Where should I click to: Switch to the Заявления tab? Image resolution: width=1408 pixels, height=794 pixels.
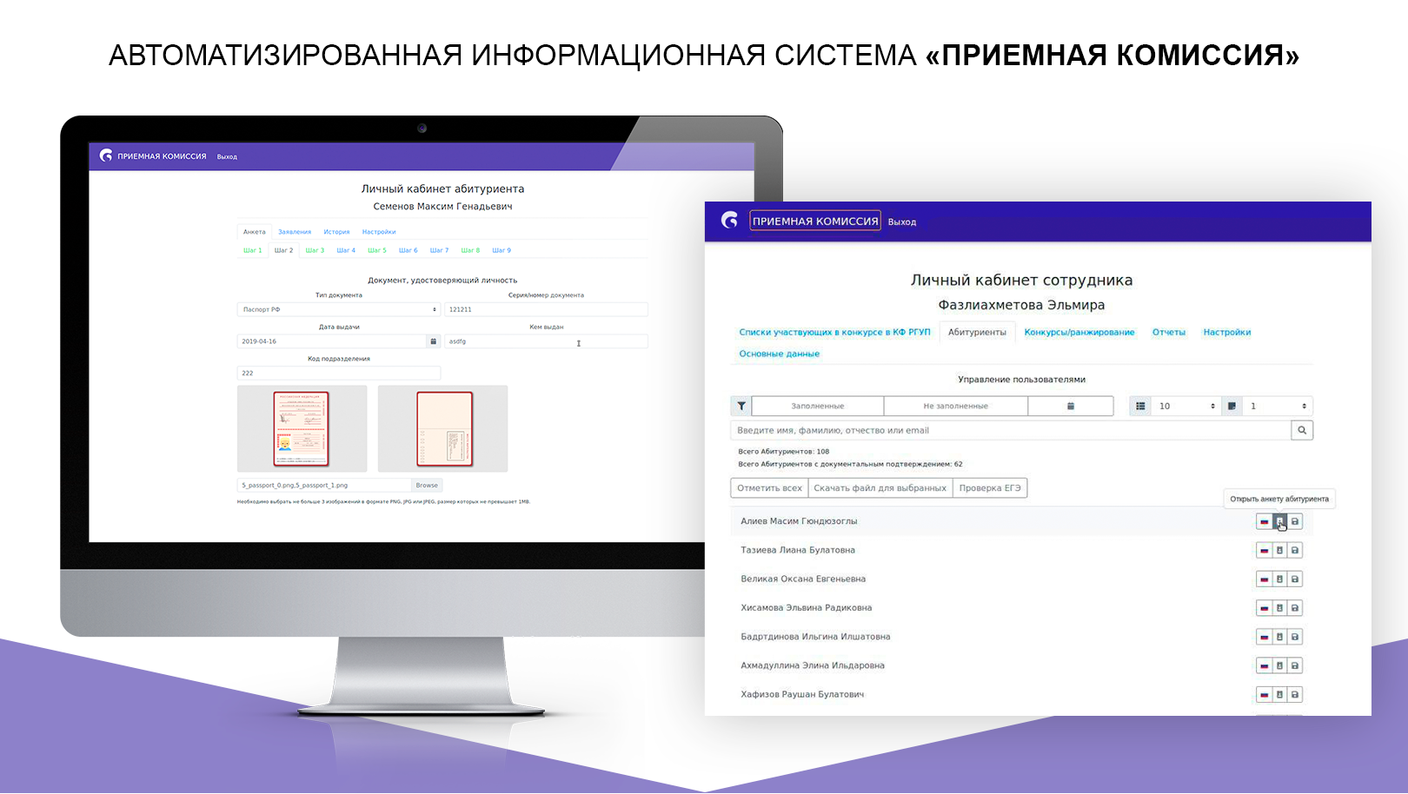(295, 232)
